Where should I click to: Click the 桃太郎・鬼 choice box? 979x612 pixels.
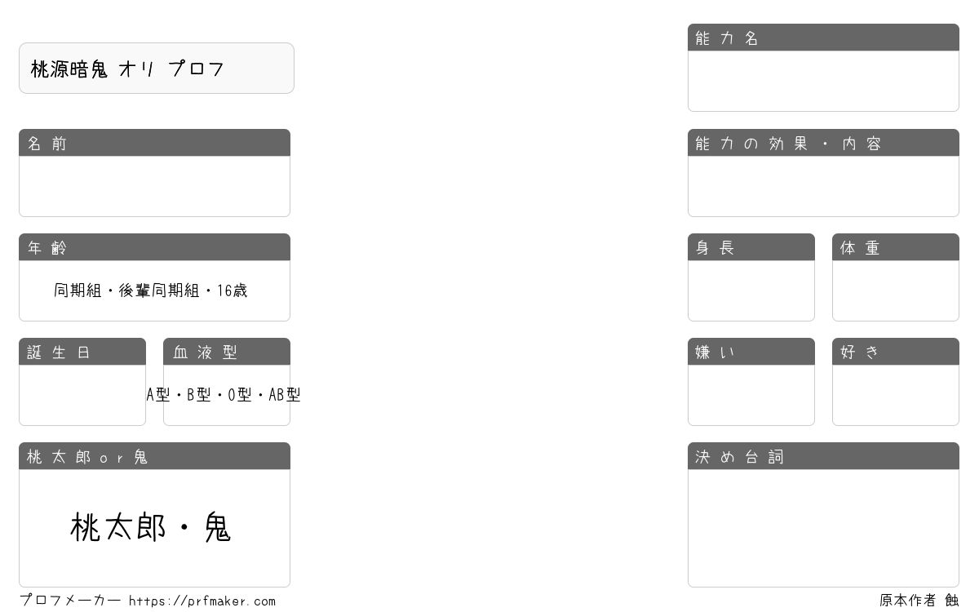point(154,528)
